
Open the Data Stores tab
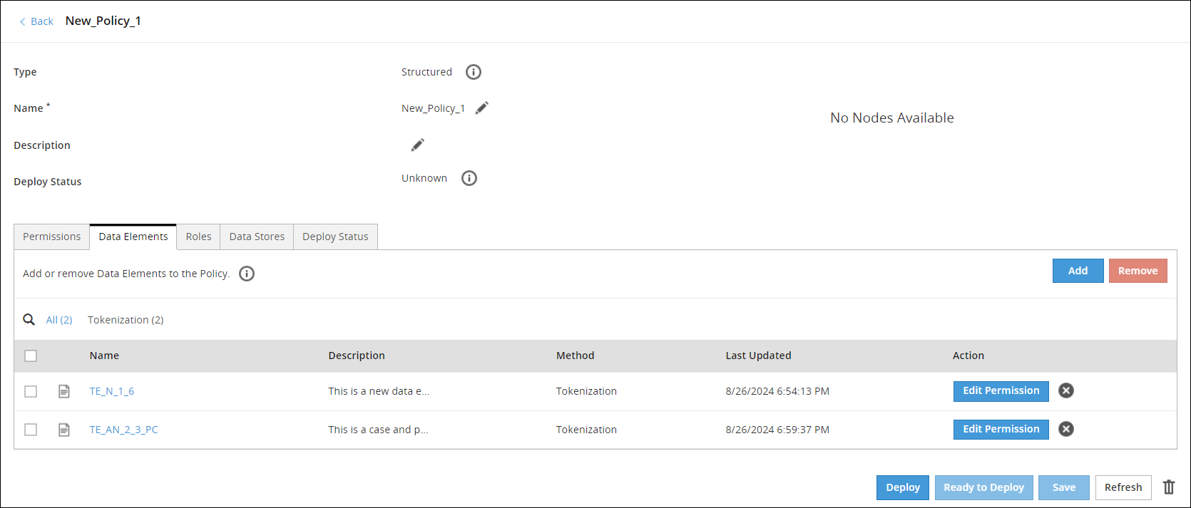[257, 237]
